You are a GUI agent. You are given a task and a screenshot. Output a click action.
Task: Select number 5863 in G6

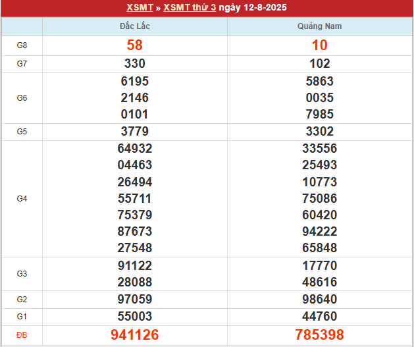click(319, 81)
